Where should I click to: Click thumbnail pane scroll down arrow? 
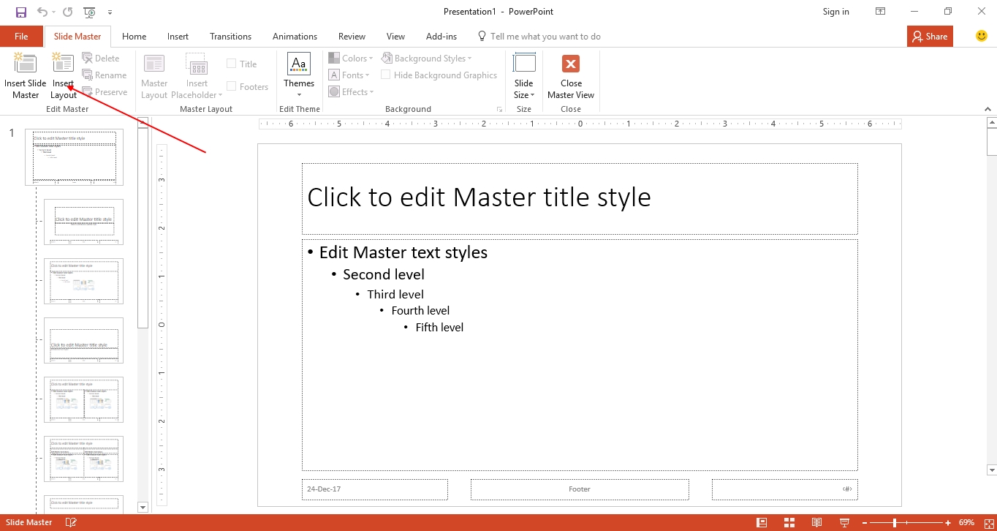[x=143, y=507]
